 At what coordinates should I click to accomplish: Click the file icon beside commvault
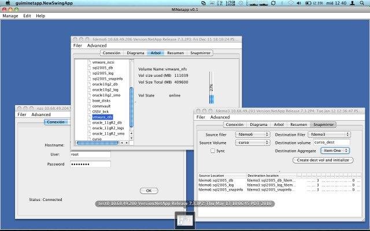[x=89, y=106]
